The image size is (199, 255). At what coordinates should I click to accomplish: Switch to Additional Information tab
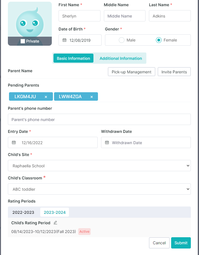[121, 58]
